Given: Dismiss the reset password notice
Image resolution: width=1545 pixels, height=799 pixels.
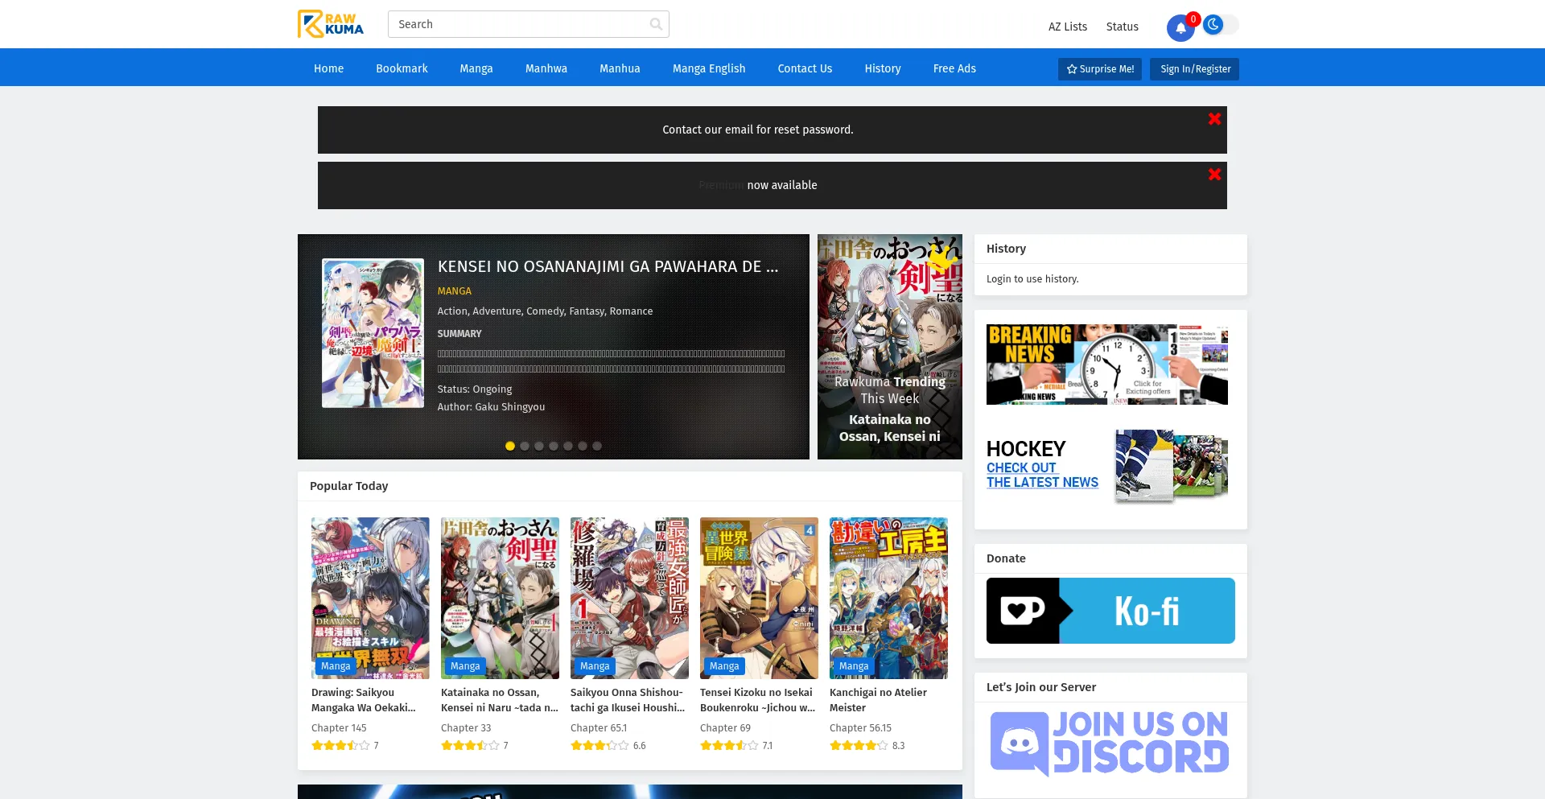Looking at the screenshot, I should [1213, 117].
